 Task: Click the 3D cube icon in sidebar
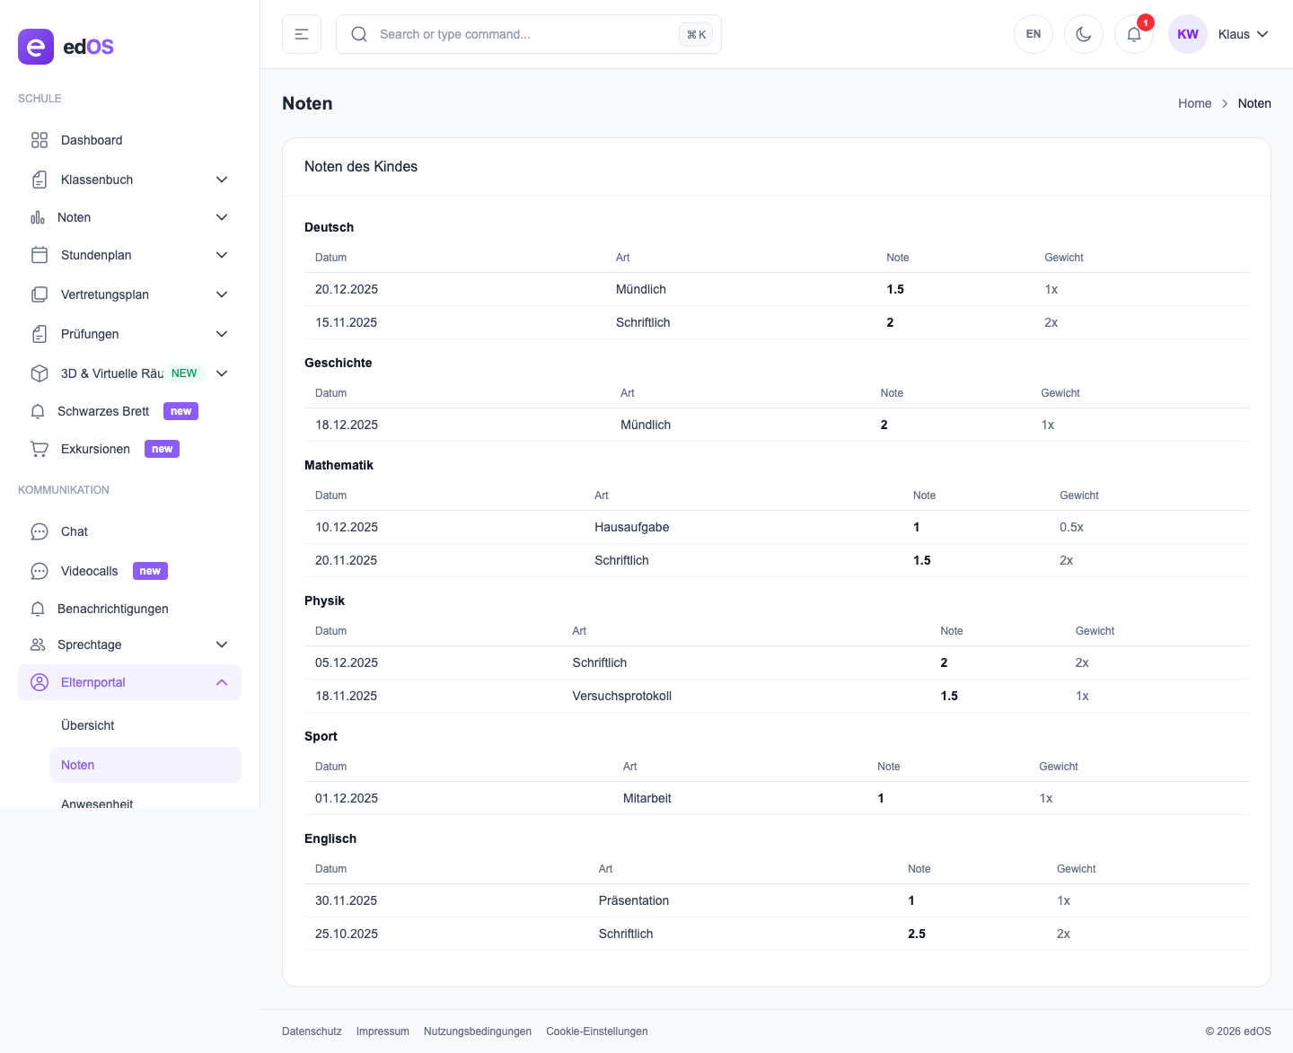[x=40, y=373]
